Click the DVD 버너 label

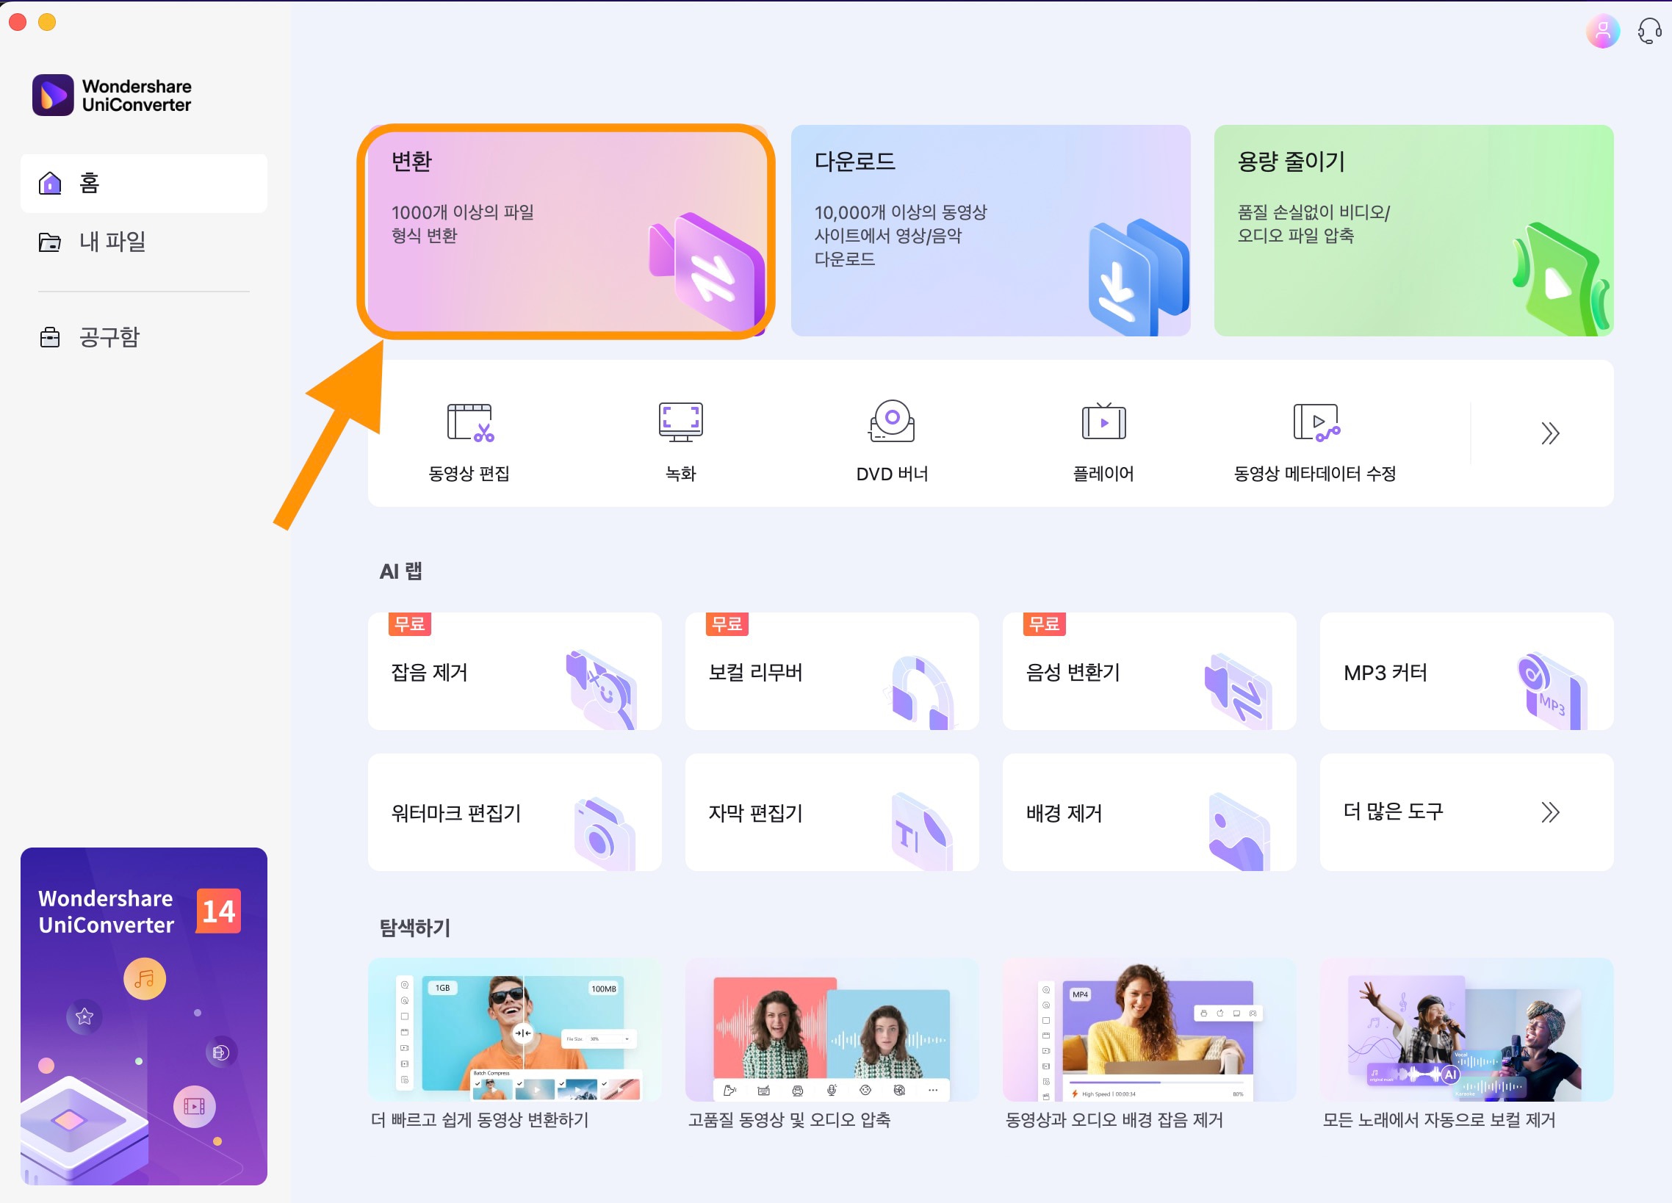coord(892,474)
